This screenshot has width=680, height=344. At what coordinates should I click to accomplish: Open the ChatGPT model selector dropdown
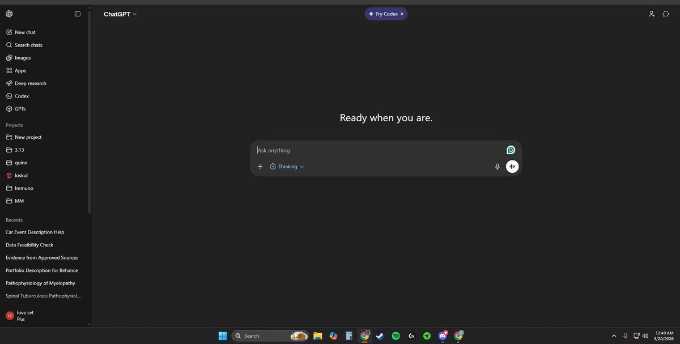[x=120, y=14]
